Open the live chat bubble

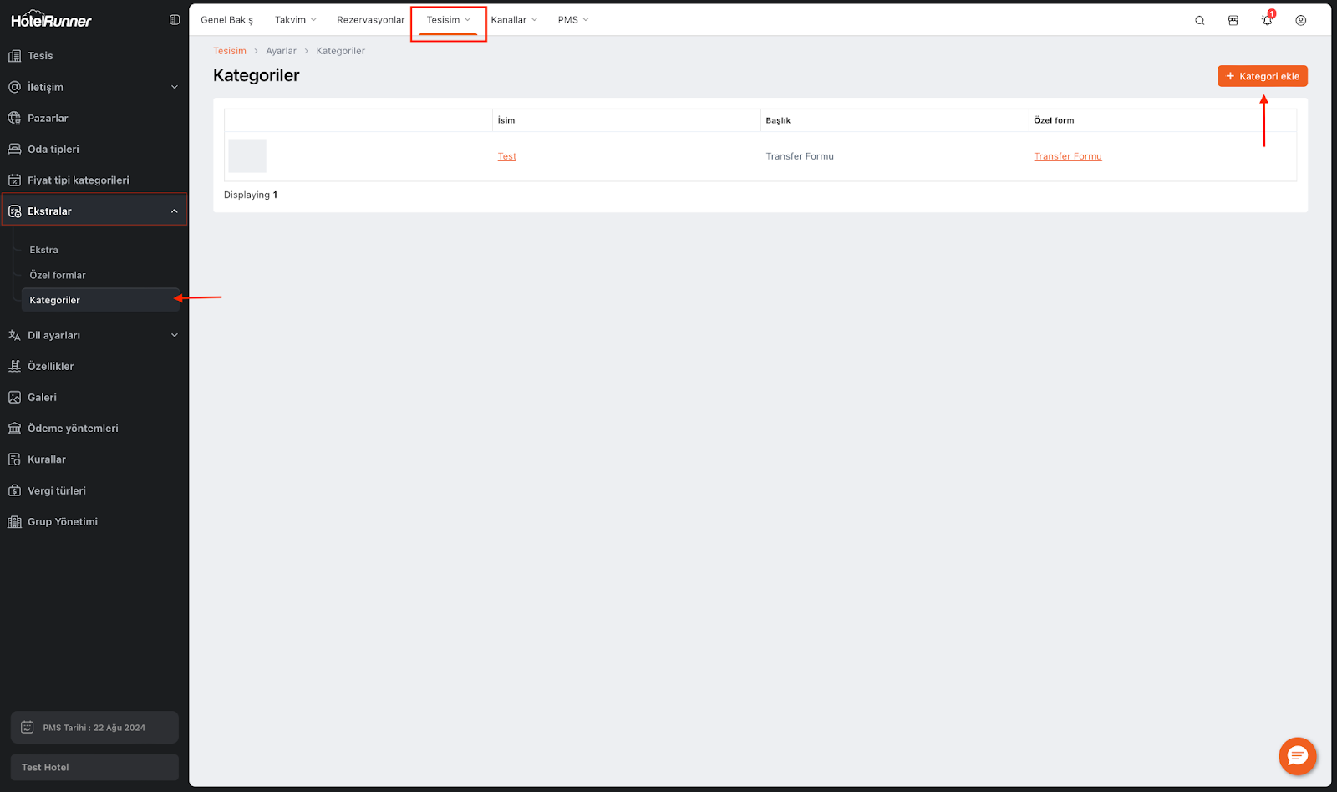[x=1297, y=756]
